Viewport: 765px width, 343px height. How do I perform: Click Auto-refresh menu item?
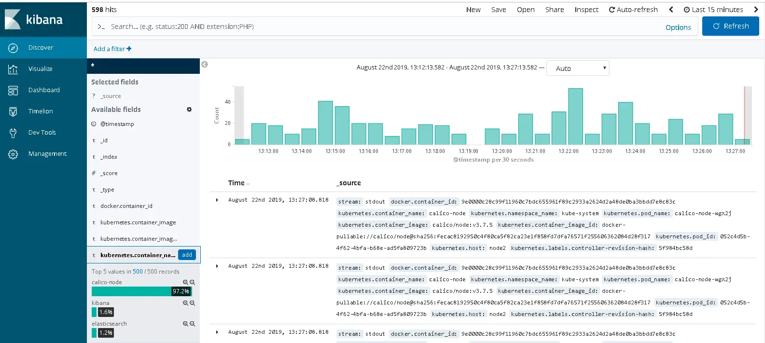pos(633,10)
